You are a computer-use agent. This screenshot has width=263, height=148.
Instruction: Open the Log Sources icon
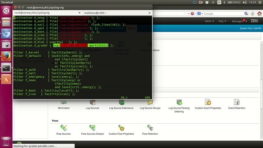pyautogui.click(x=92, y=102)
